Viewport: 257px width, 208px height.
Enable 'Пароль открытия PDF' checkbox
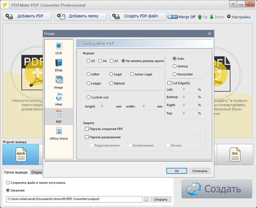point(87,129)
